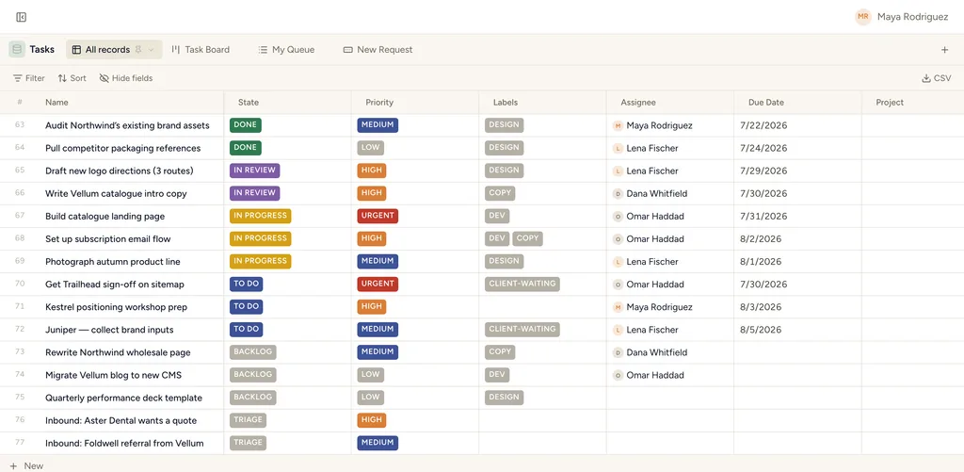The image size is (964, 472).
Task: Click assignee Dana Whitfield in Vellum catalogue row
Action: [x=651, y=194]
